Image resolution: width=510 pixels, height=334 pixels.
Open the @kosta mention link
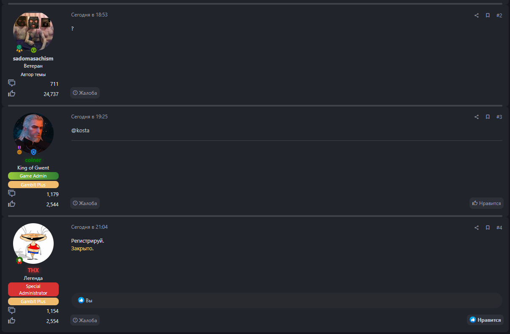[x=80, y=131]
